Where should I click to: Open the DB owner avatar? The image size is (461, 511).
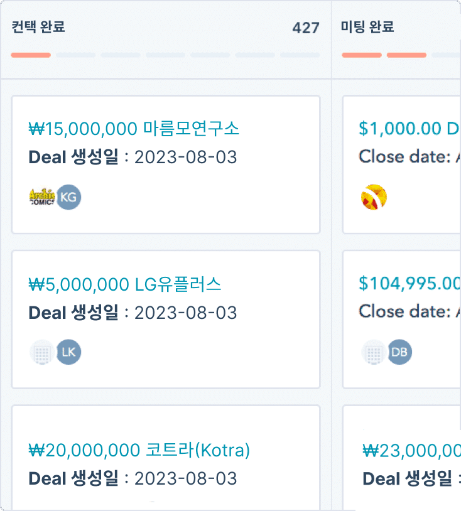click(x=399, y=352)
